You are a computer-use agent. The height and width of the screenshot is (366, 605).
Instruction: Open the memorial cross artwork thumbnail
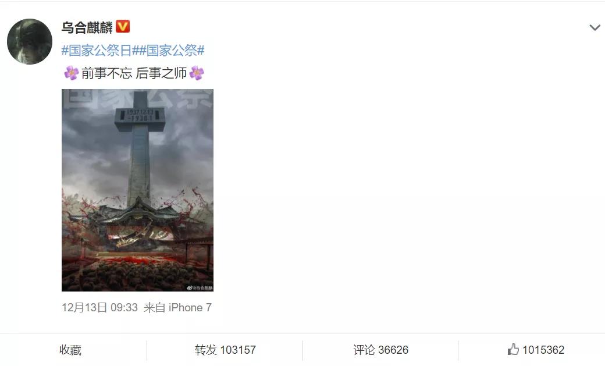[137, 190]
